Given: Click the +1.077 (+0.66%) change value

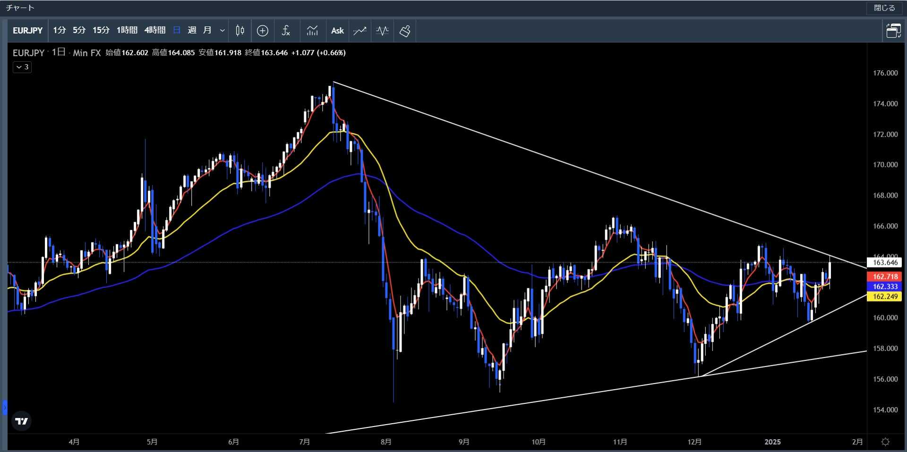Looking at the screenshot, I should (x=318, y=53).
